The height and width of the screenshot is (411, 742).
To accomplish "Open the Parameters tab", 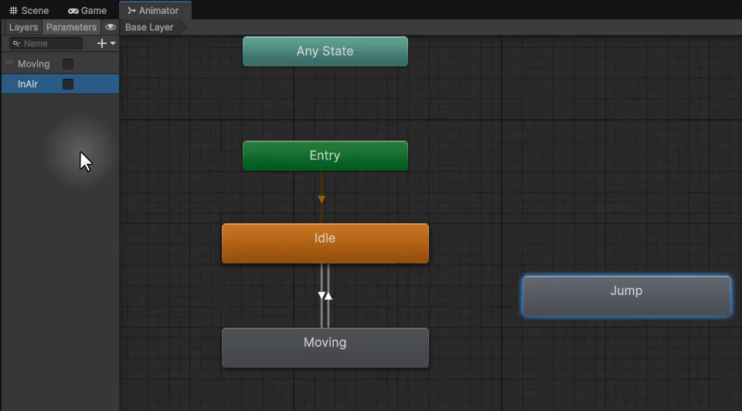I will pos(71,28).
